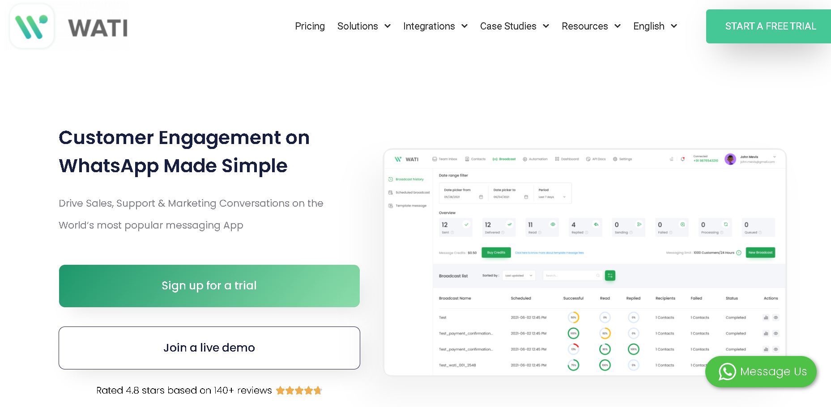Click the notification bell icon near the profile
831x407 pixels.
[683, 159]
